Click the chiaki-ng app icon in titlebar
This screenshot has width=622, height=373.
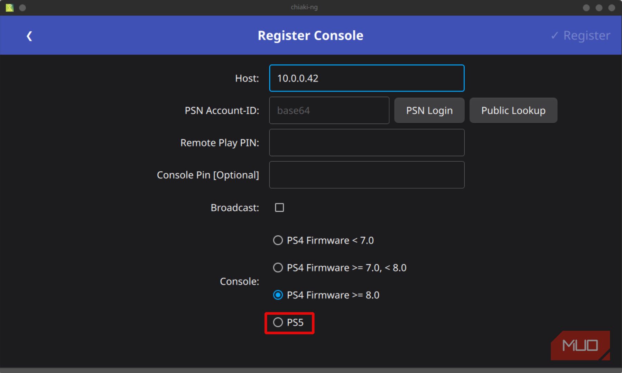(9, 7)
